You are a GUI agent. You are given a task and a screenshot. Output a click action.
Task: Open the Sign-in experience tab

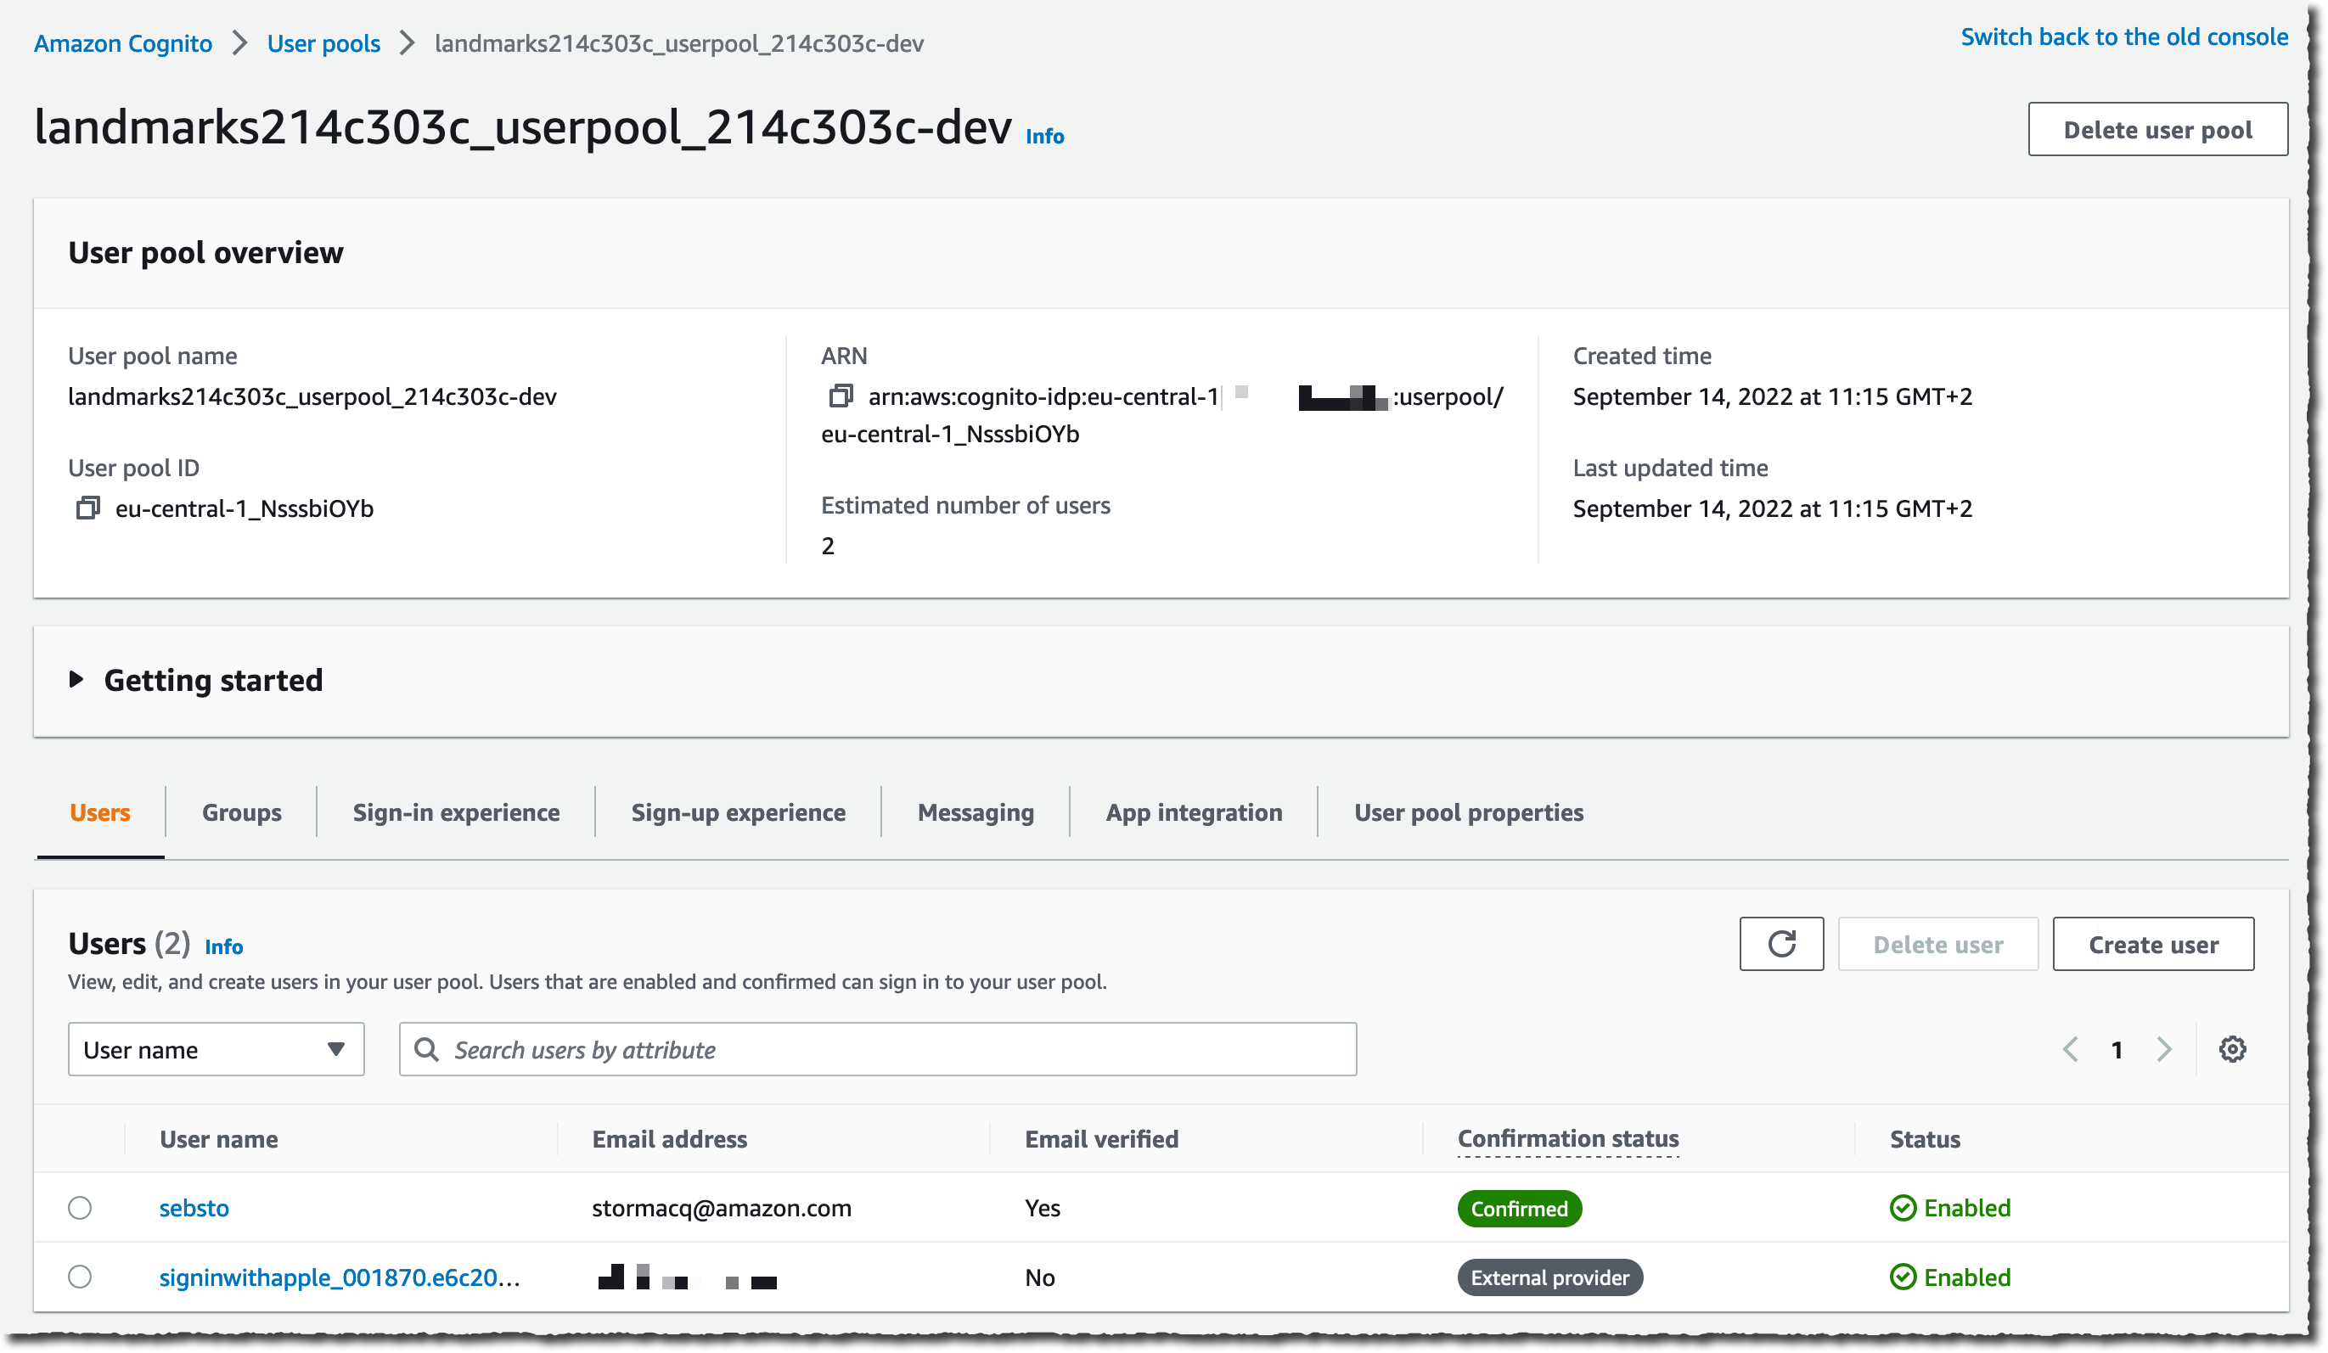tap(456, 811)
